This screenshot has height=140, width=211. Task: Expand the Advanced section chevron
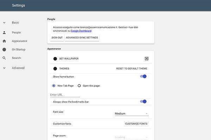4,68
